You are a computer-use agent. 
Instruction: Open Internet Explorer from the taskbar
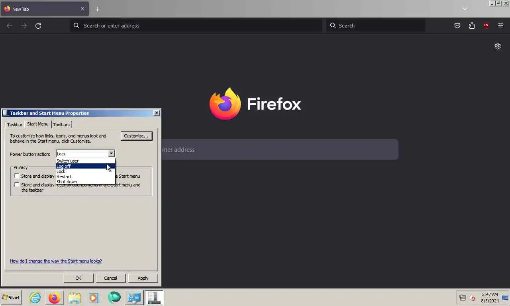(x=35, y=298)
